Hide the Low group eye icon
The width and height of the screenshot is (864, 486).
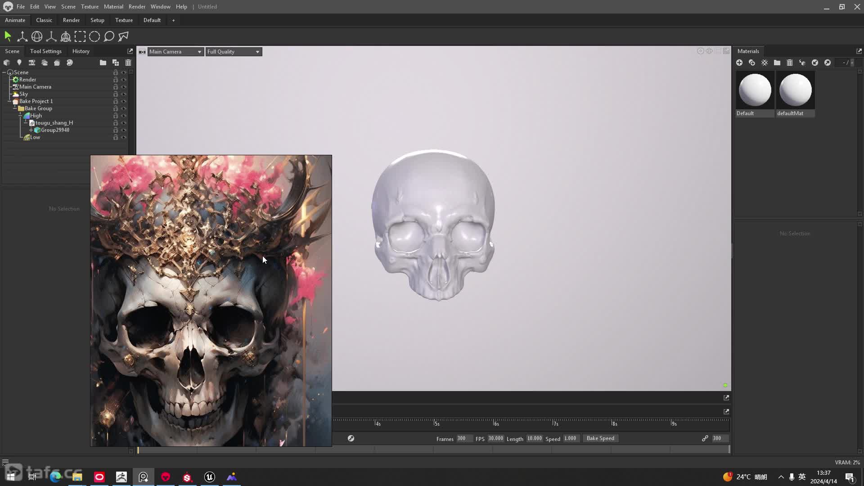click(x=124, y=137)
